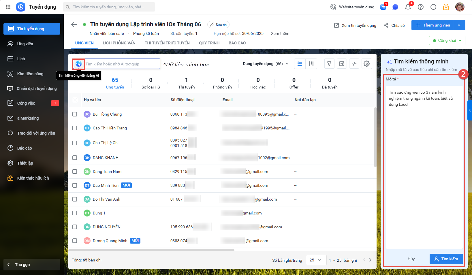This screenshot has width=472, height=275.
Task: Toggle the select-all header checkbox
Action: 75,100
